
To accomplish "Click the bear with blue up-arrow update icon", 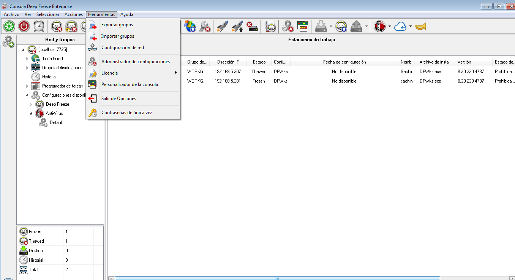I will [341, 26].
